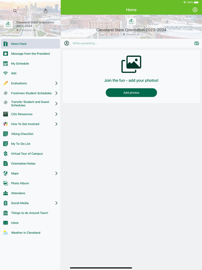Image resolution: width=202 pixels, height=270 pixels.
Task: Click the Add photos button
Action: click(131, 93)
